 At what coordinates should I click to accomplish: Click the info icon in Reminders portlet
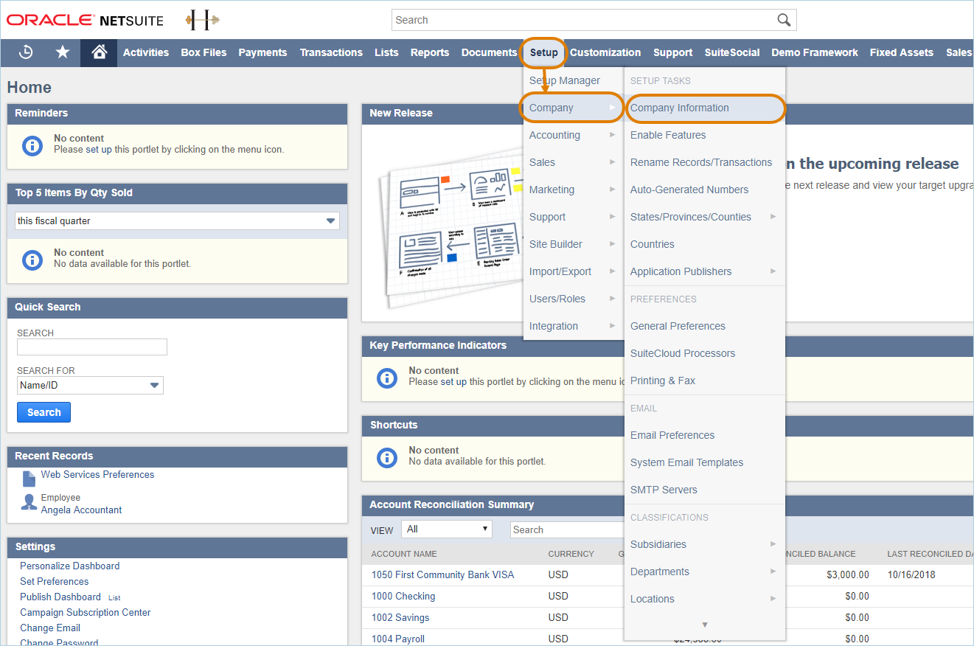tap(32, 145)
